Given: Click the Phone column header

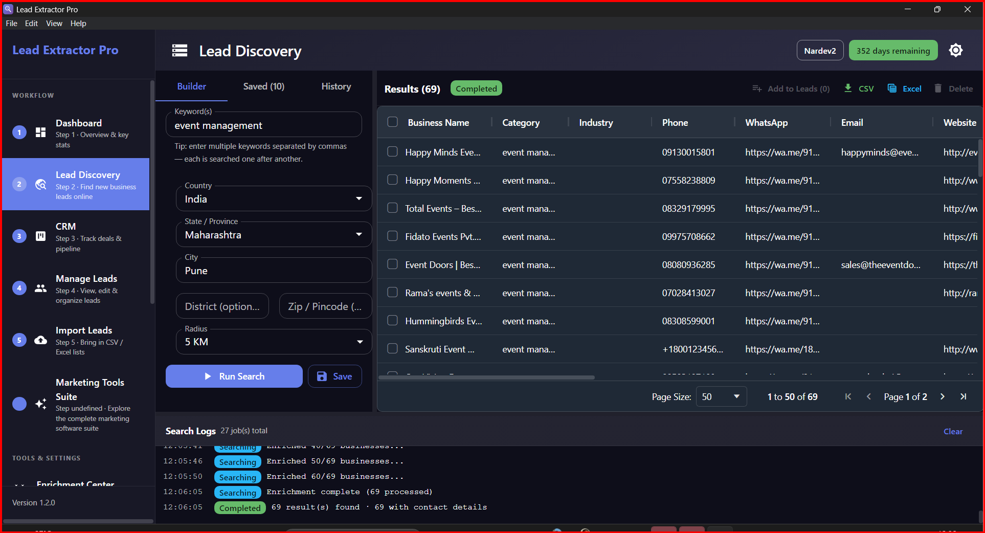Looking at the screenshot, I should tap(675, 122).
